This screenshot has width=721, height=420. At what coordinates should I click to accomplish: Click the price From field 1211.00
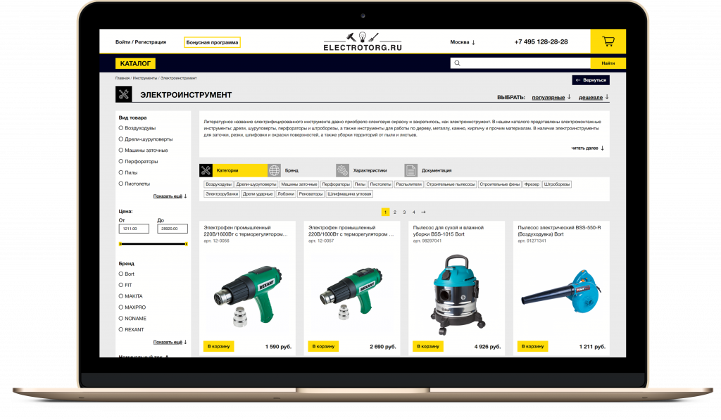134,229
